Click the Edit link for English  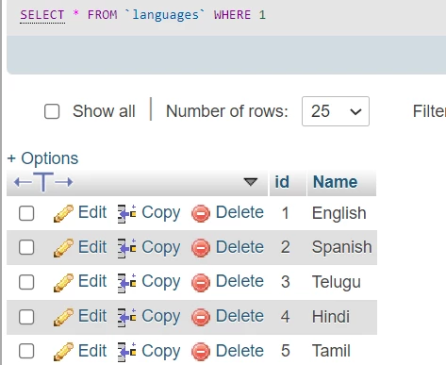click(92, 212)
